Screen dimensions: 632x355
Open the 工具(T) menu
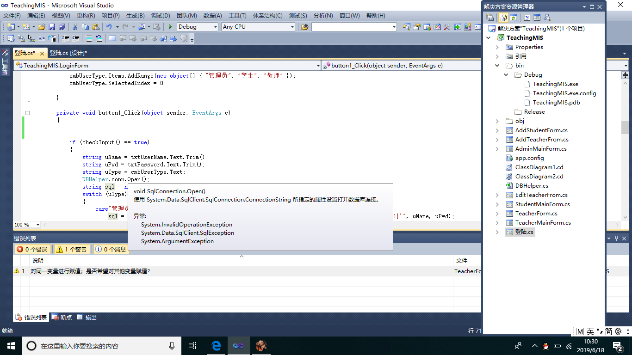pyautogui.click(x=237, y=16)
